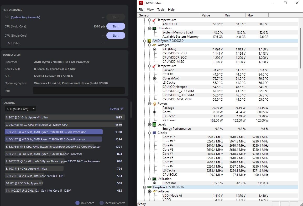Open the Help menu in HWMonitor
This screenshot has width=303, height=206.
[171, 10]
